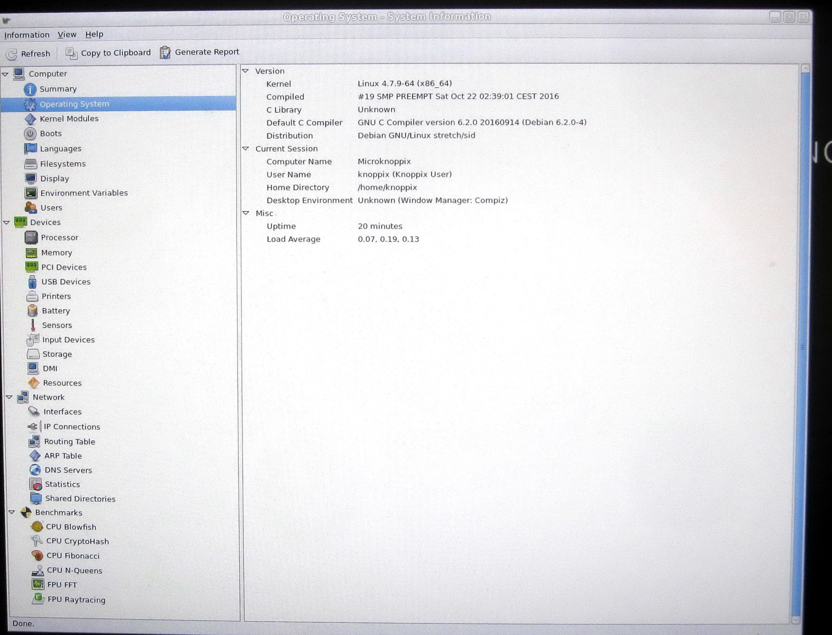The image size is (832, 635).
Task: Click the Copy to Clipboard icon
Action: [x=71, y=53]
